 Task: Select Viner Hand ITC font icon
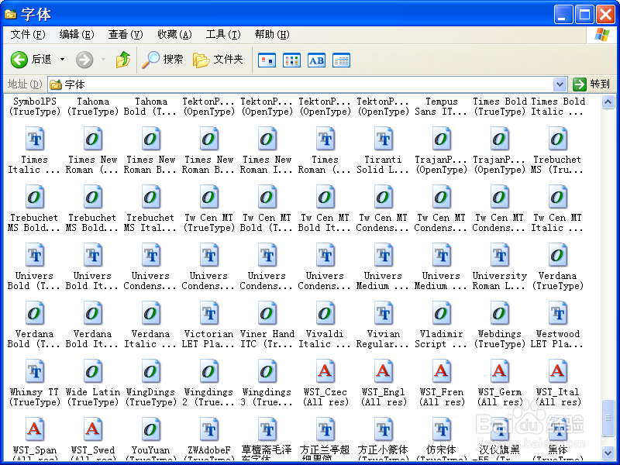click(x=267, y=313)
